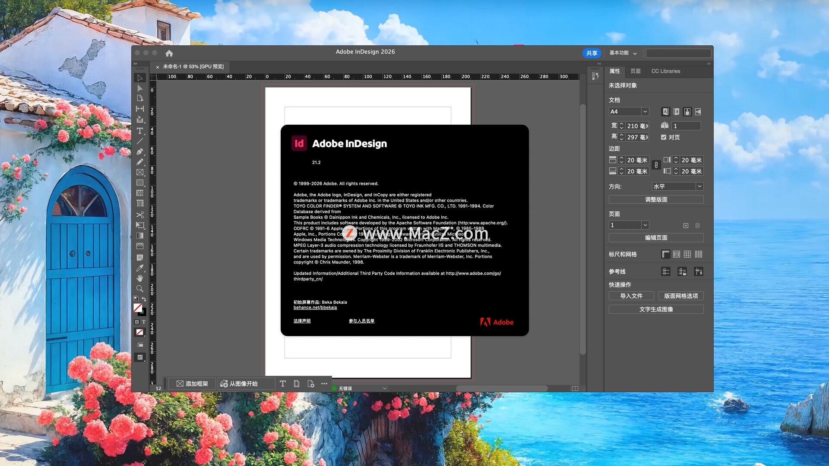Screen dimensions: 829x466
Task: Select the Hand tool
Action: point(139,278)
